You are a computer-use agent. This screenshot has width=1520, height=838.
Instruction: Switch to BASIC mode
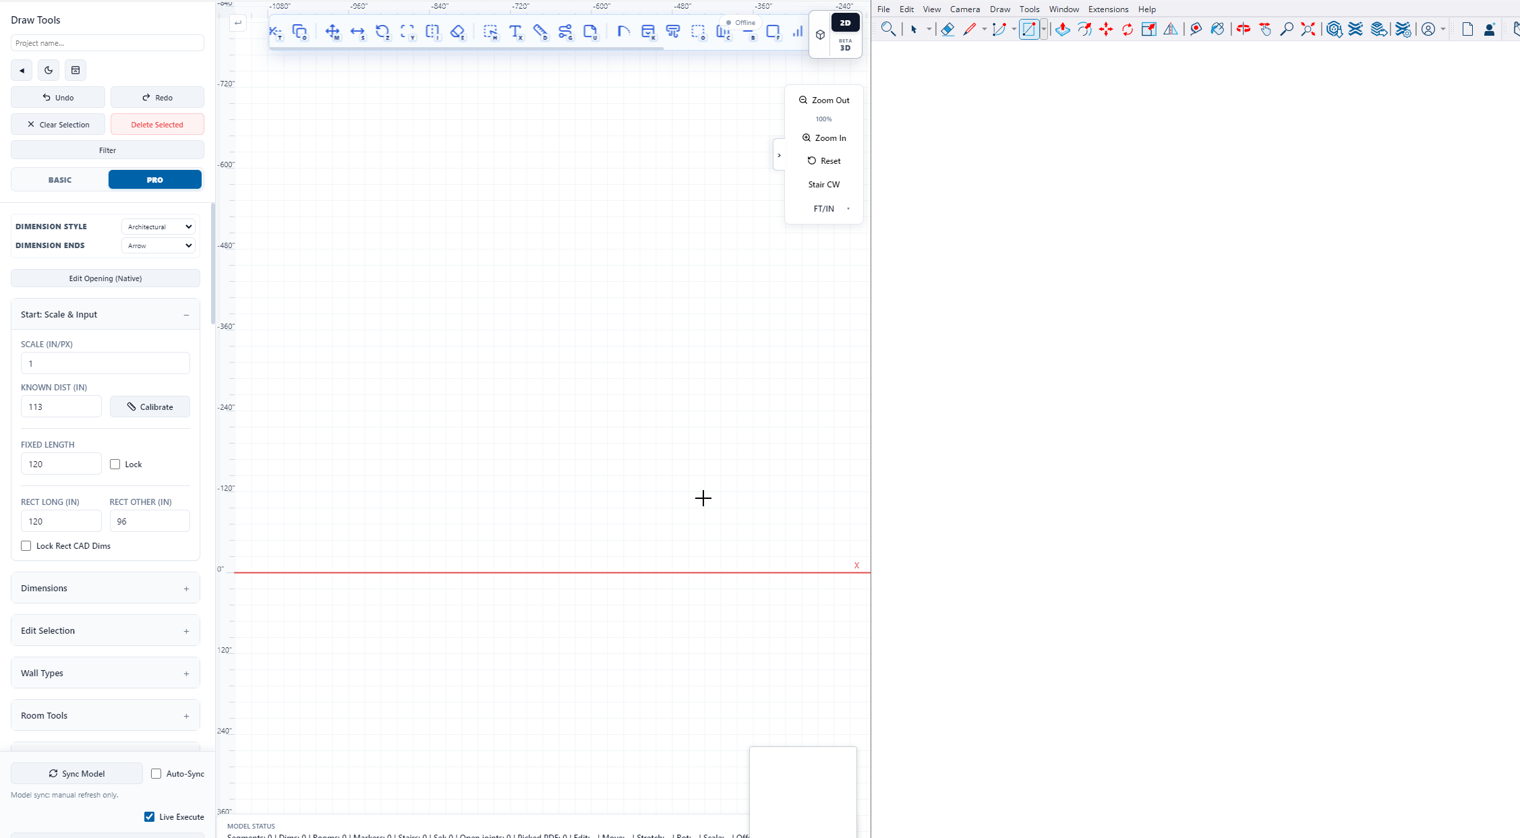[60, 179]
